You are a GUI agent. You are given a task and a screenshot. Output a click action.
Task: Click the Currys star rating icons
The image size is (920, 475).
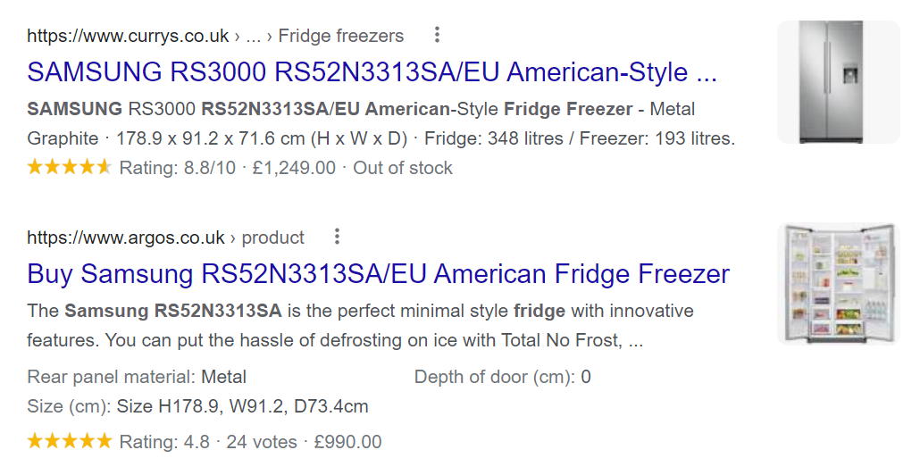70,167
